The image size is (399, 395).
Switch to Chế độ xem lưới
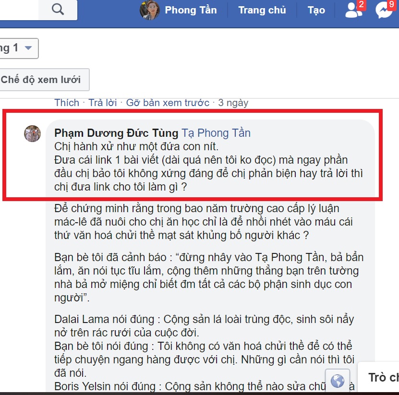(x=43, y=80)
